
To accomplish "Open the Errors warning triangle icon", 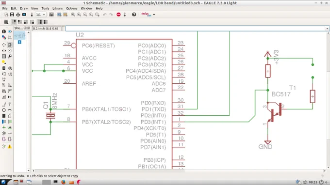I will click(x=10, y=147).
